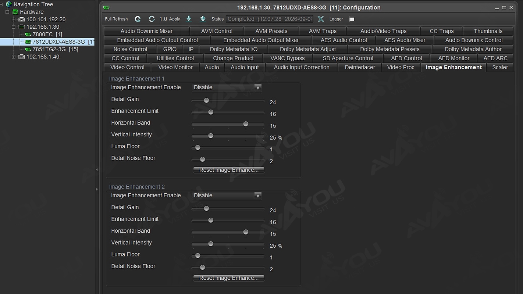
Task: Switch to the Scaler tab
Action: pos(500,67)
